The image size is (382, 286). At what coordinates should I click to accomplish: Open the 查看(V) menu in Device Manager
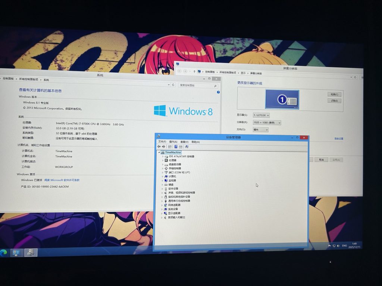pyautogui.click(x=184, y=142)
